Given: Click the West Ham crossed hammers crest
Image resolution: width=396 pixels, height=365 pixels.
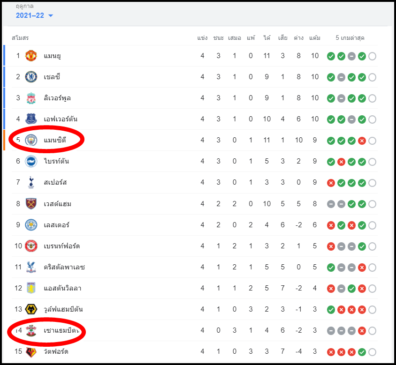Looking at the screenshot, I should click(31, 203).
